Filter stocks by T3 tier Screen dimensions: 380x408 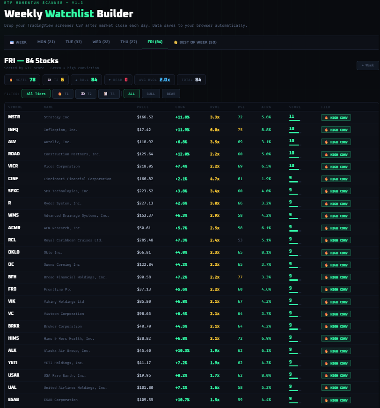pos(109,94)
